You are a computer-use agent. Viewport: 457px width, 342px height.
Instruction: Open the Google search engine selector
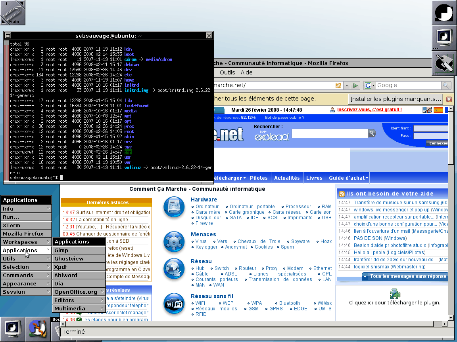370,85
